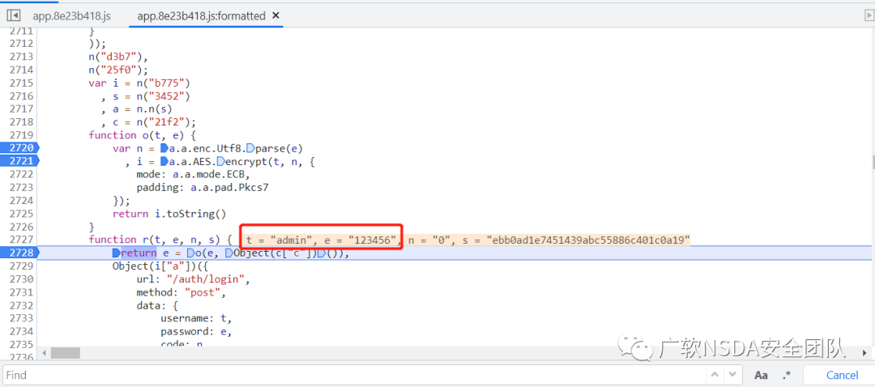Screen dimensions: 875x387
Task: Click password: e property line
Action: pos(196,332)
